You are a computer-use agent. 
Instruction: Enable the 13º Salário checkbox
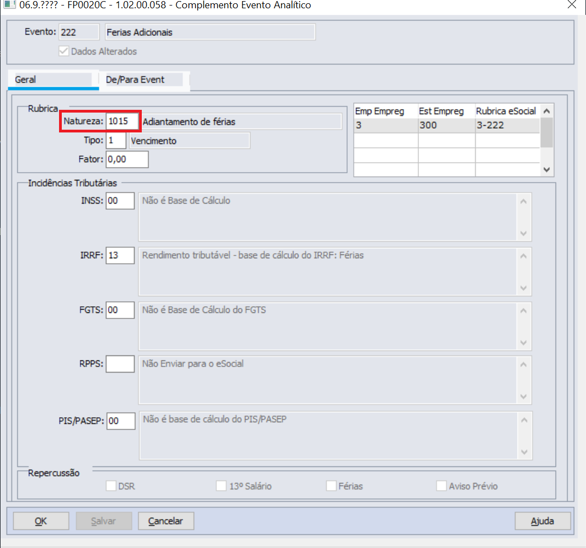pos(221,486)
